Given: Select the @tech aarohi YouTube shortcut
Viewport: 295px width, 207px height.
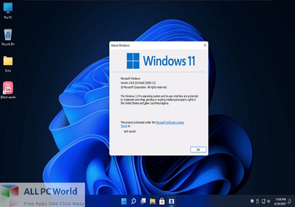Looking at the screenshot, I should (8, 90).
